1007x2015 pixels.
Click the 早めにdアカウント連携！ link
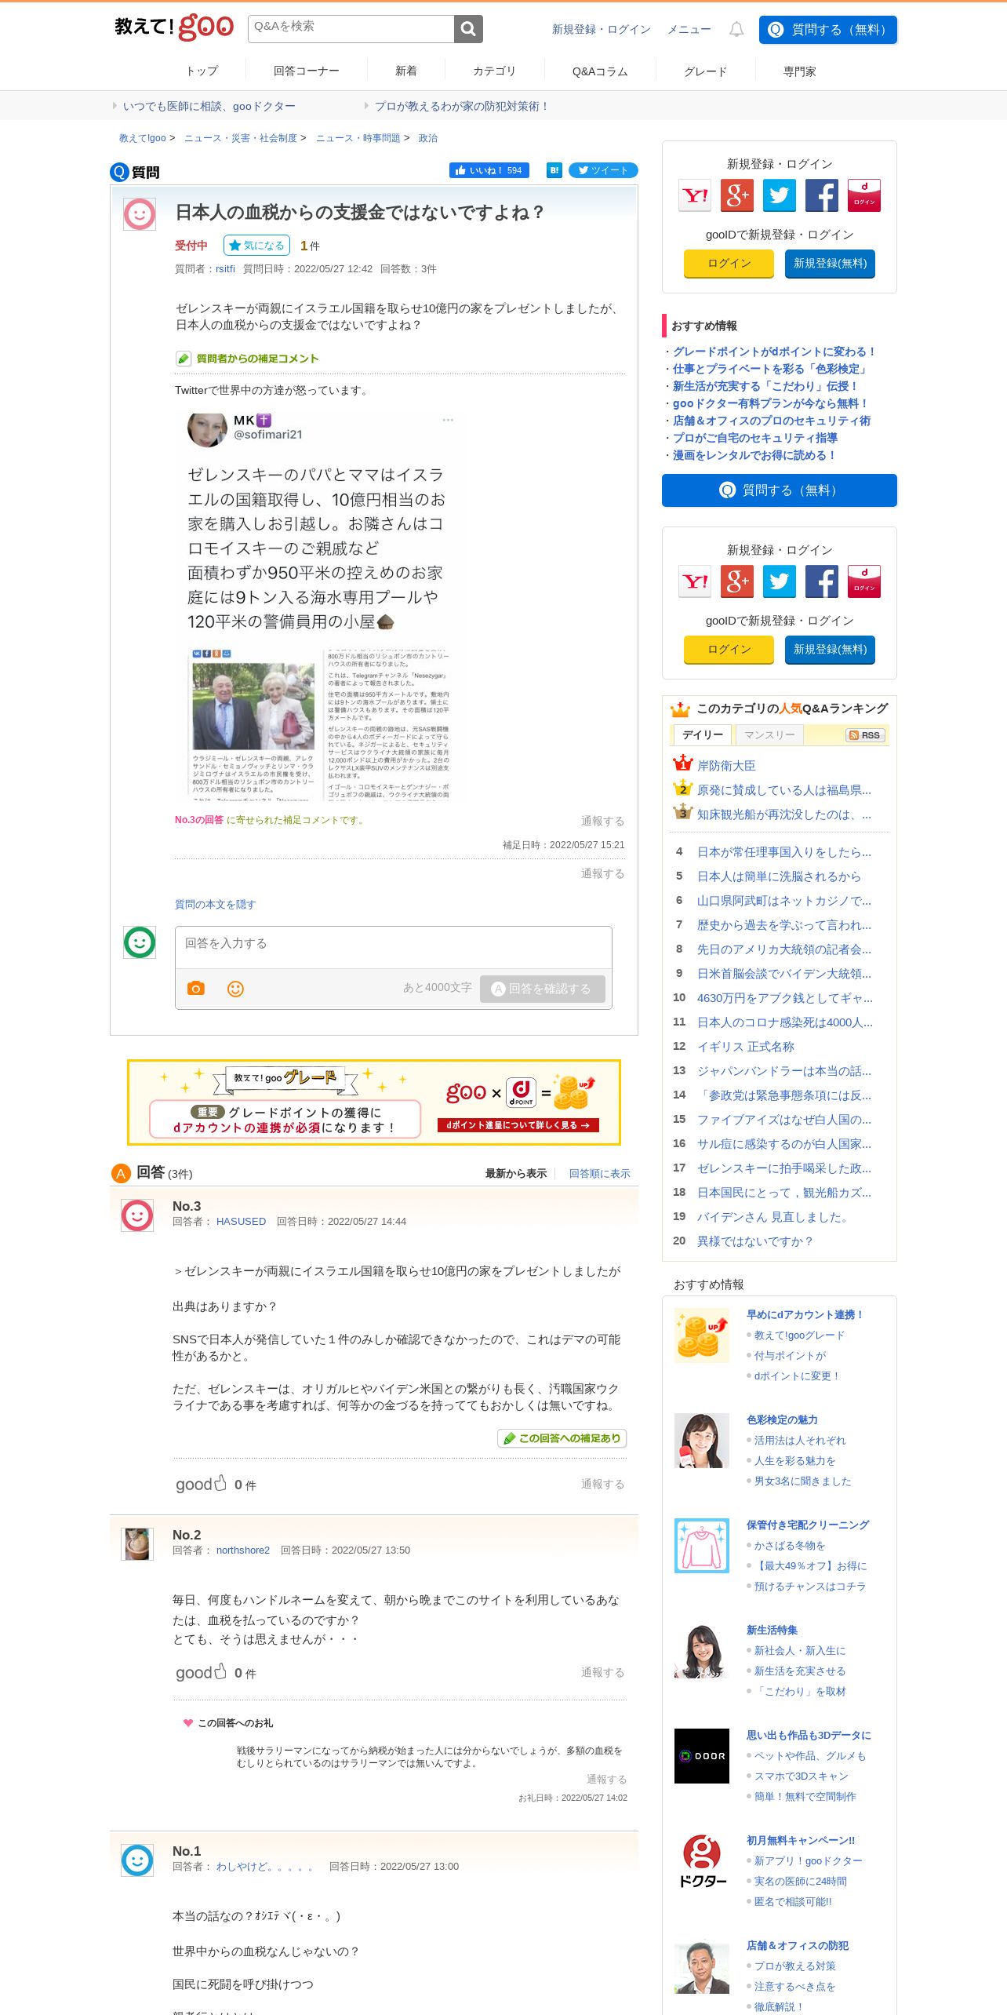(805, 1314)
